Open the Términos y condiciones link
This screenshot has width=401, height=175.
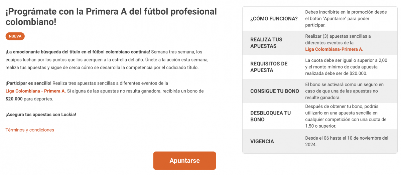(30, 130)
